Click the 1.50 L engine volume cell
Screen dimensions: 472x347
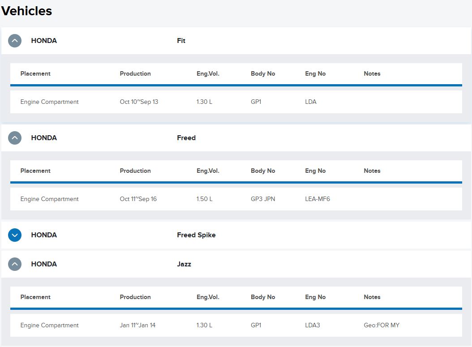204,199
